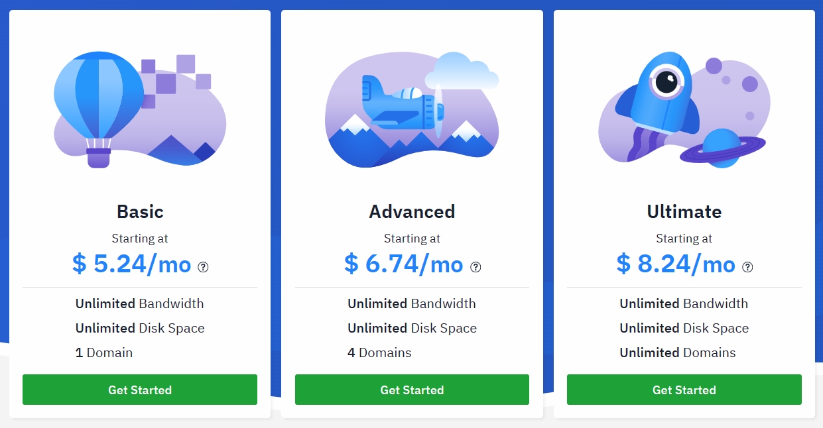Select the Basic plan heading
This screenshot has width=823, height=428.
point(140,211)
